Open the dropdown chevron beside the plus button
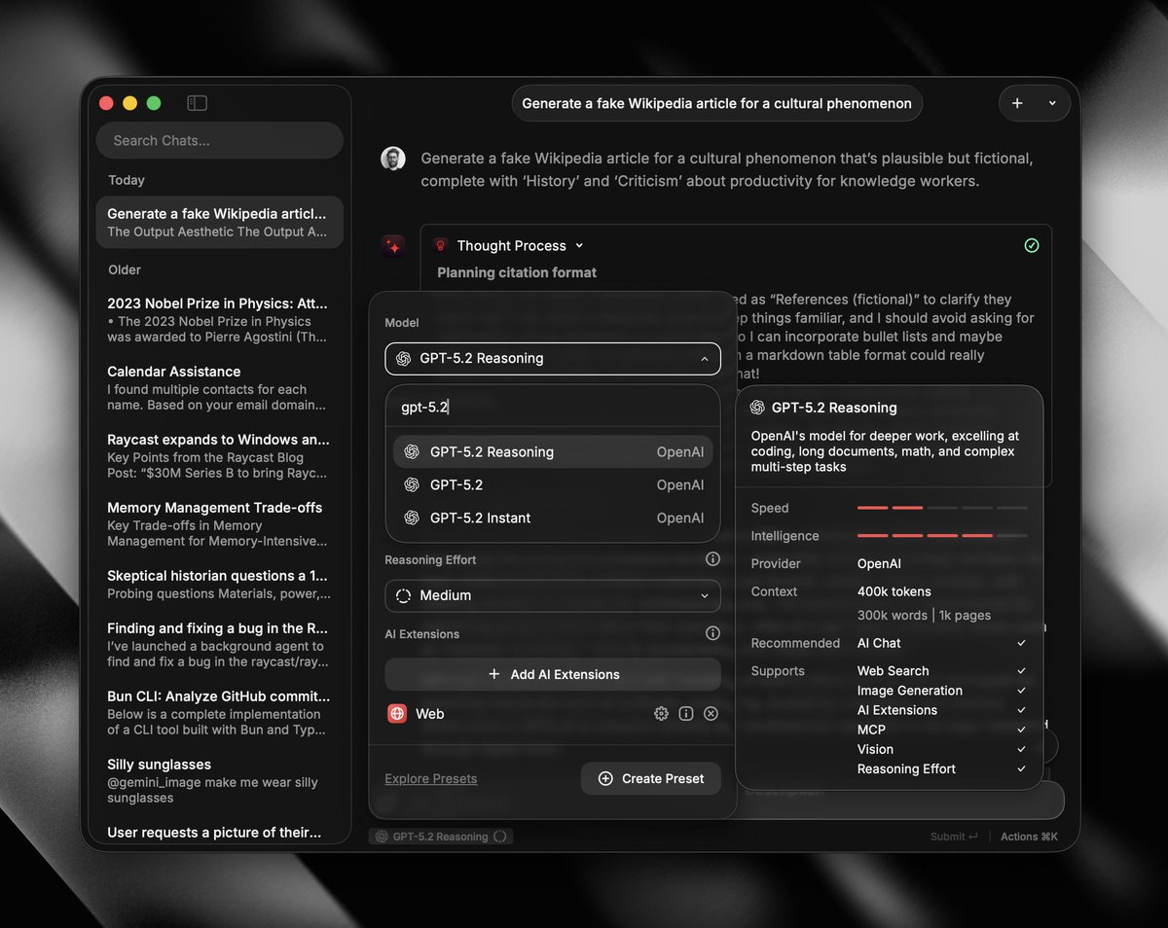Screen dimensions: 1168x928 1052,103
